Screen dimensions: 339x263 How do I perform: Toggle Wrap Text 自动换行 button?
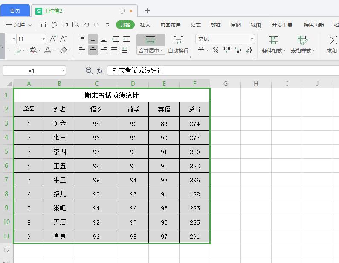click(178, 44)
